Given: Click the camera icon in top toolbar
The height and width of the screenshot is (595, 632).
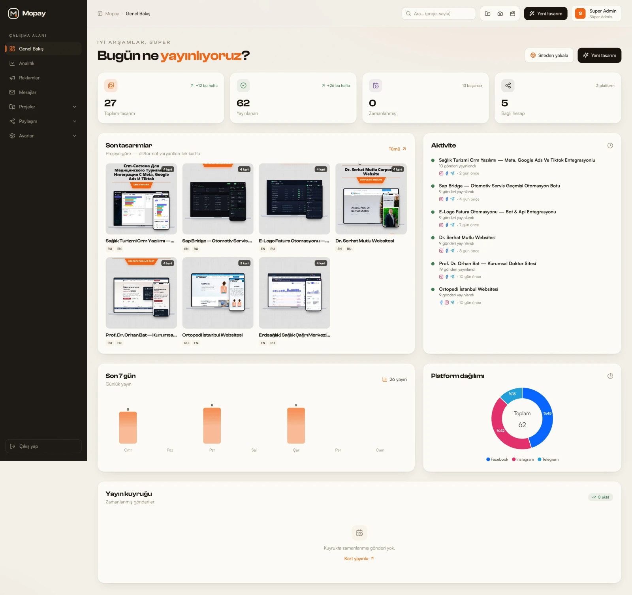Looking at the screenshot, I should [500, 13].
